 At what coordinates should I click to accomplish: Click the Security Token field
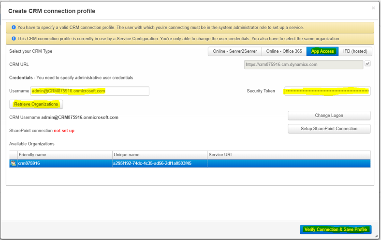(327, 91)
